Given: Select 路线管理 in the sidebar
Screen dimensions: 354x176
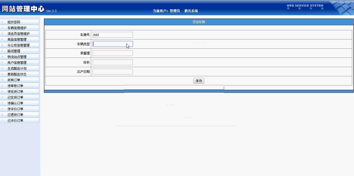Looking at the screenshot, I should [14, 51].
